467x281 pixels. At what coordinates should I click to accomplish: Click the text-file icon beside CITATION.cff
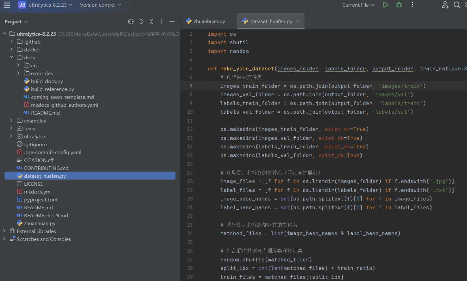click(20, 160)
